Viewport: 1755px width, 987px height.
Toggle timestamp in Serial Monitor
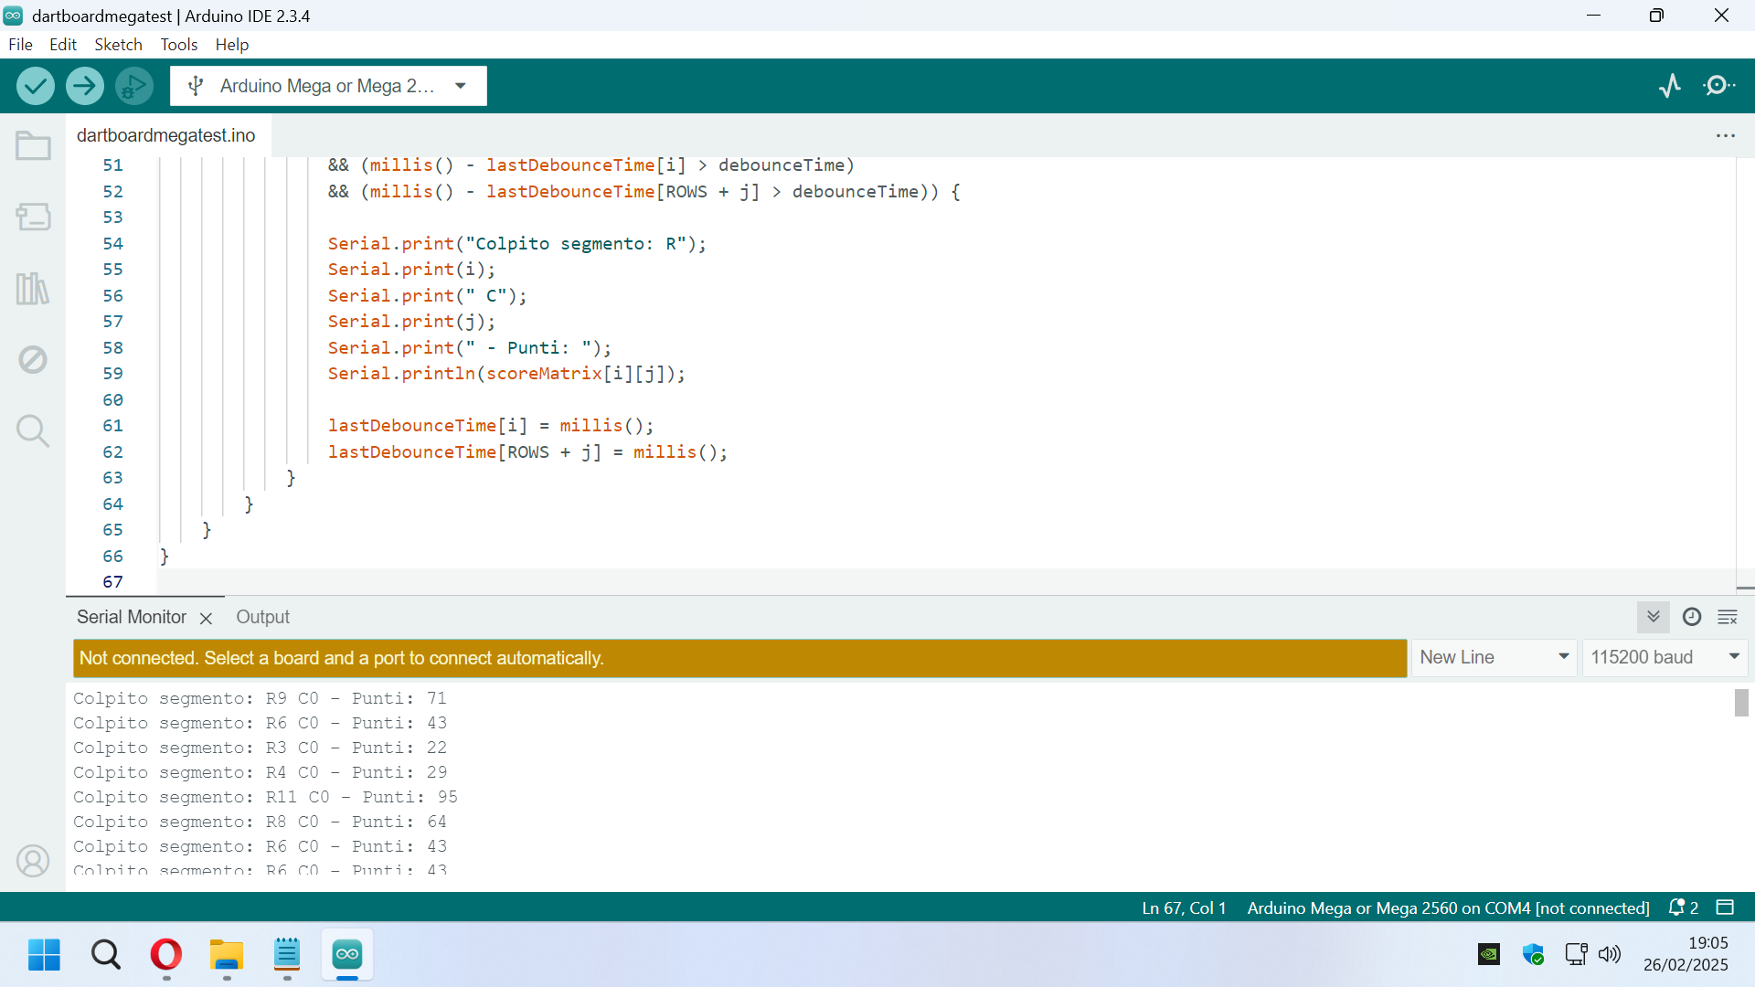coord(1692,617)
